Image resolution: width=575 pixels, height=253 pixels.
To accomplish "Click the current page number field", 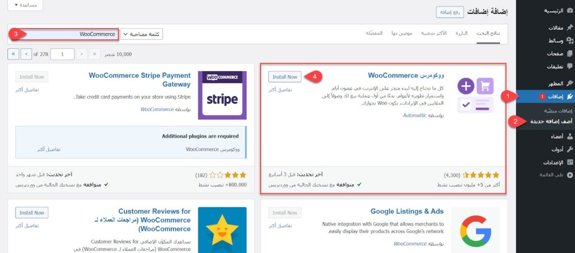I will tap(62, 54).
